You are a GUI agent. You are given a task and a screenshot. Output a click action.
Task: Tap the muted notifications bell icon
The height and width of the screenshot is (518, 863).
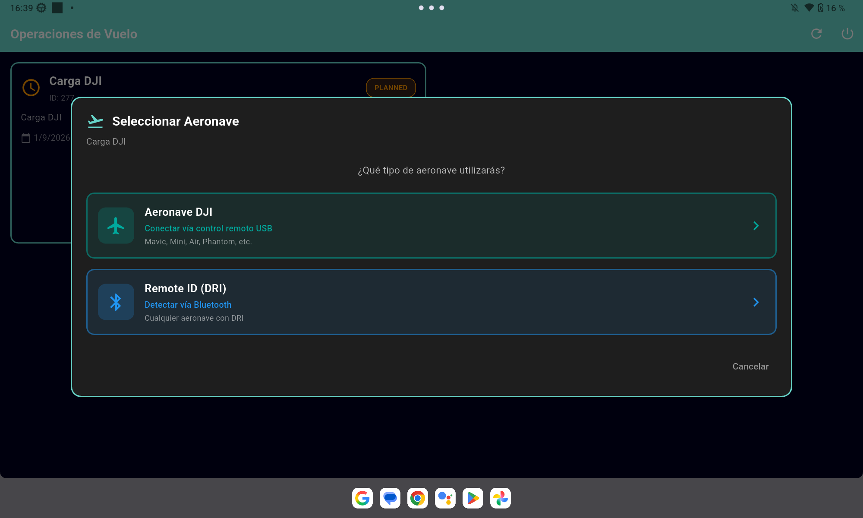pyautogui.click(x=795, y=8)
